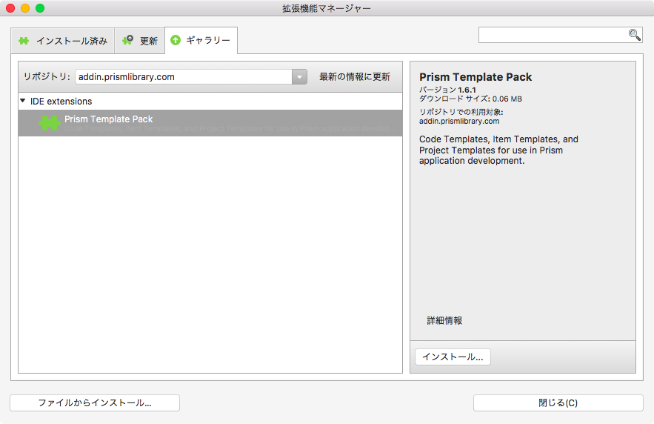
Task: Click the IDE extensions label
Action: 61,102
